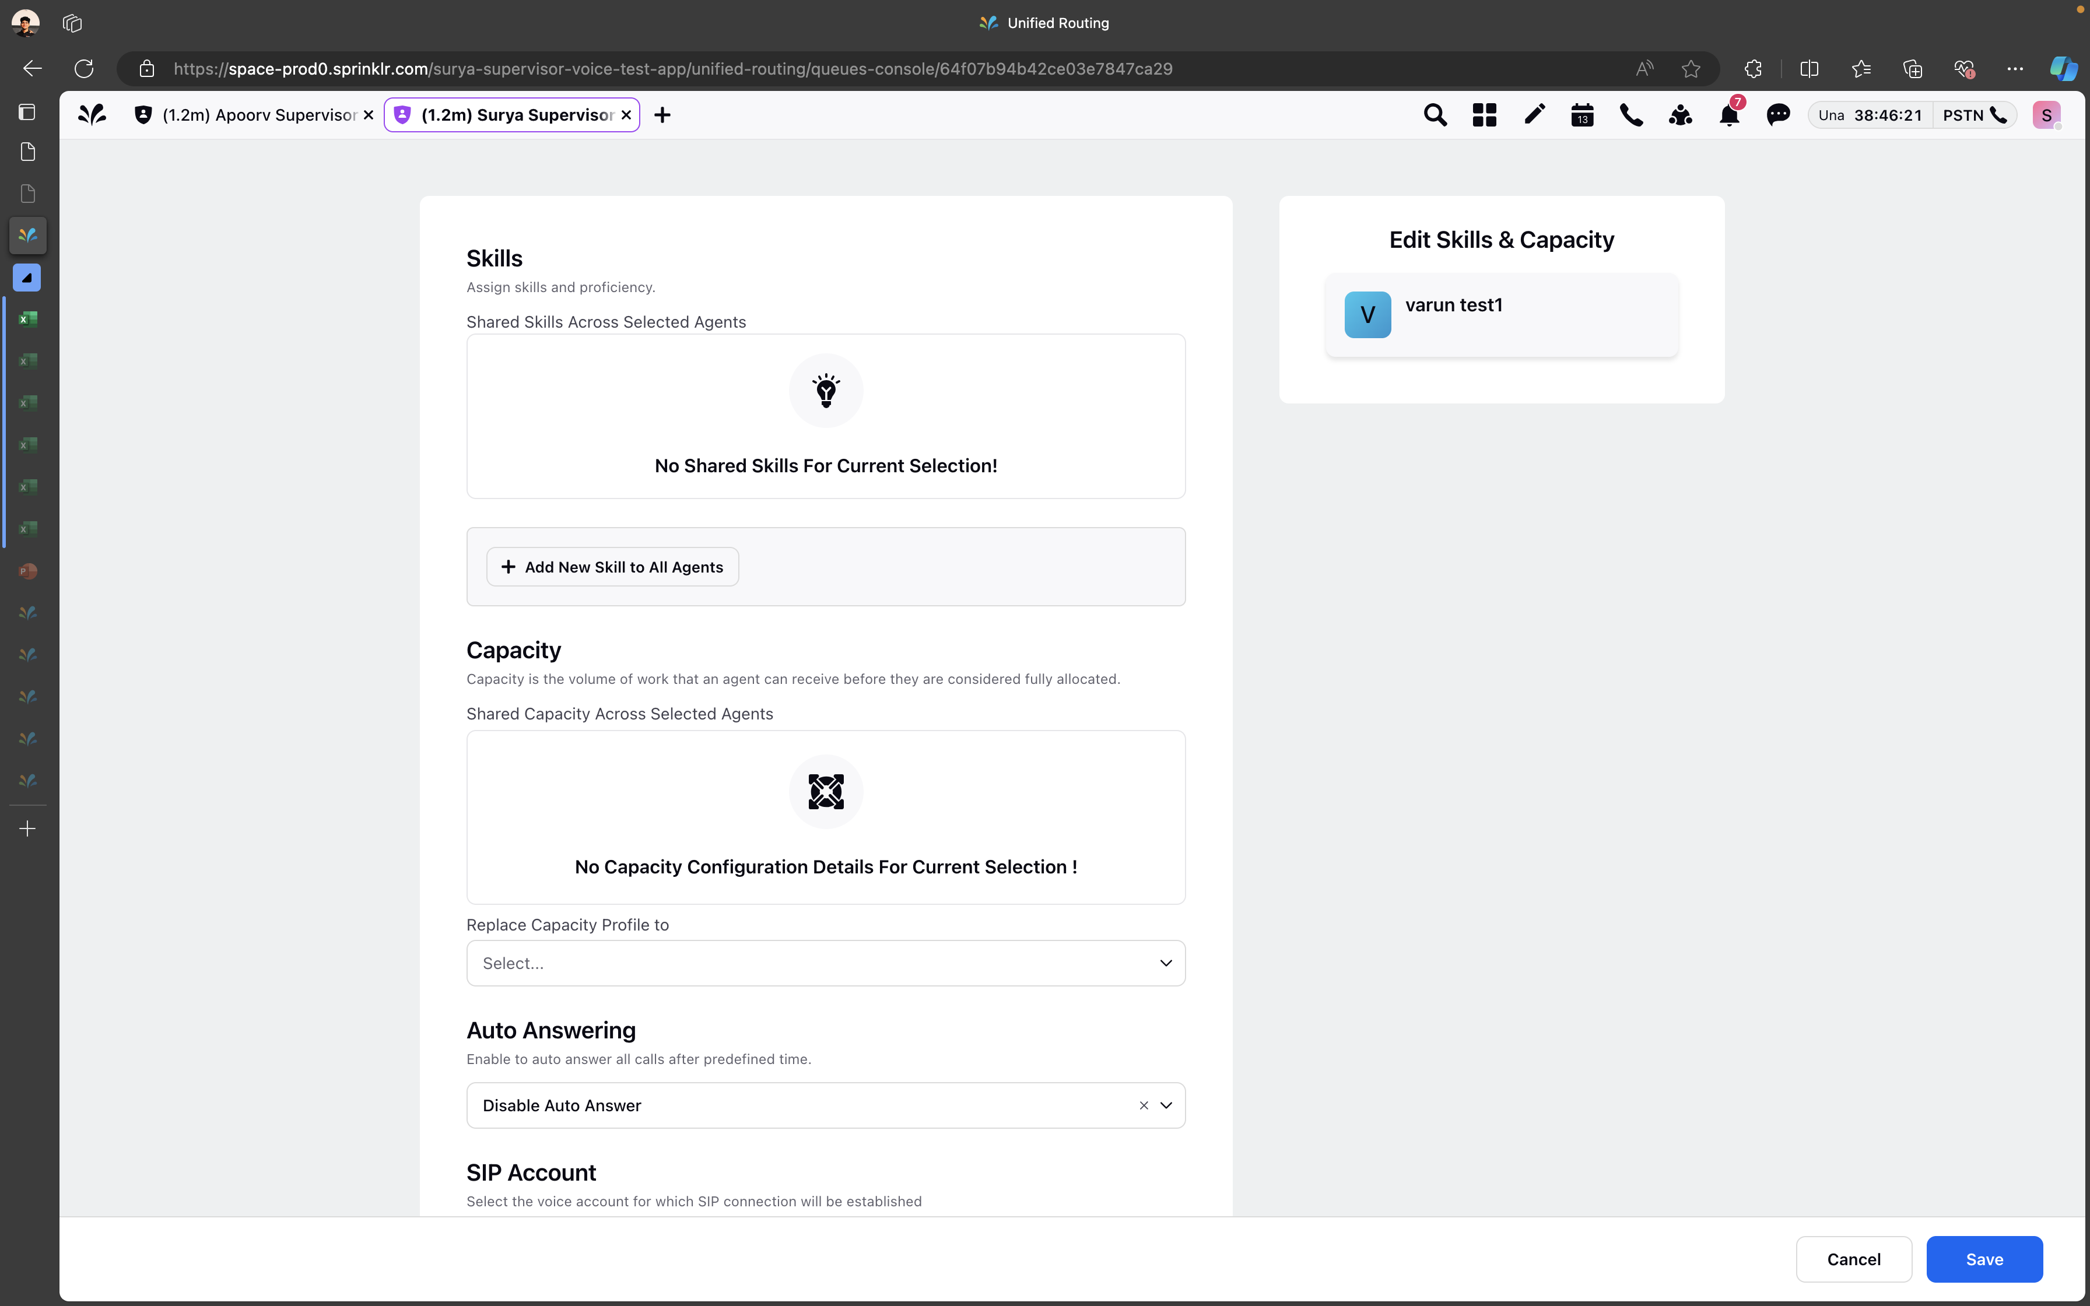Open the Collections icon

click(x=1913, y=68)
